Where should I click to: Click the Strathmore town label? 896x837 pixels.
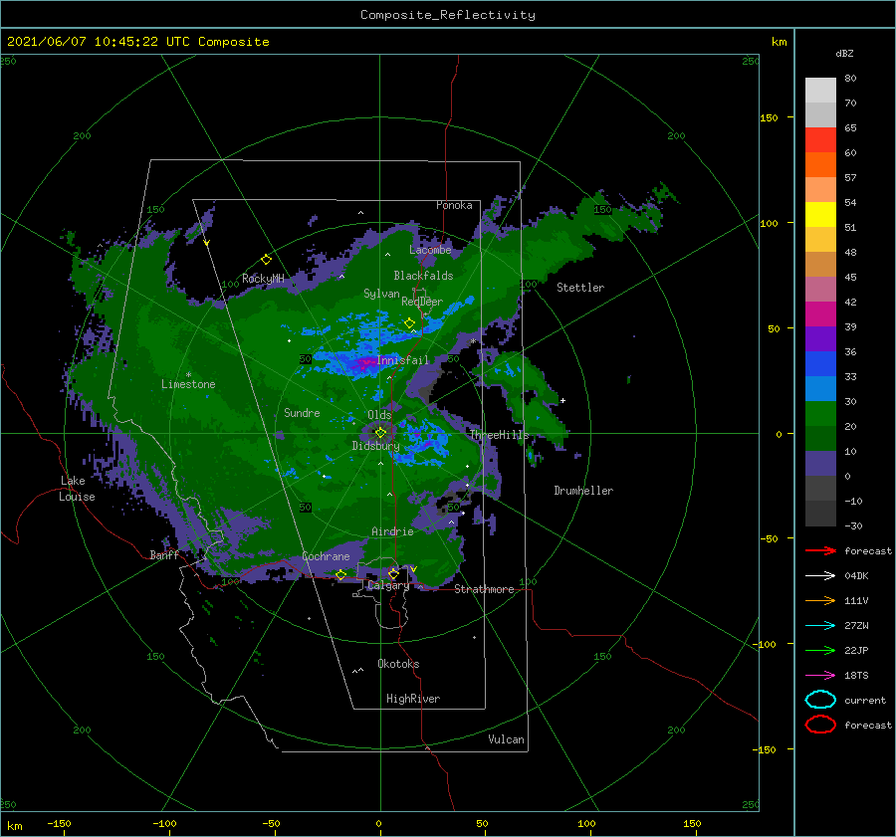click(484, 589)
